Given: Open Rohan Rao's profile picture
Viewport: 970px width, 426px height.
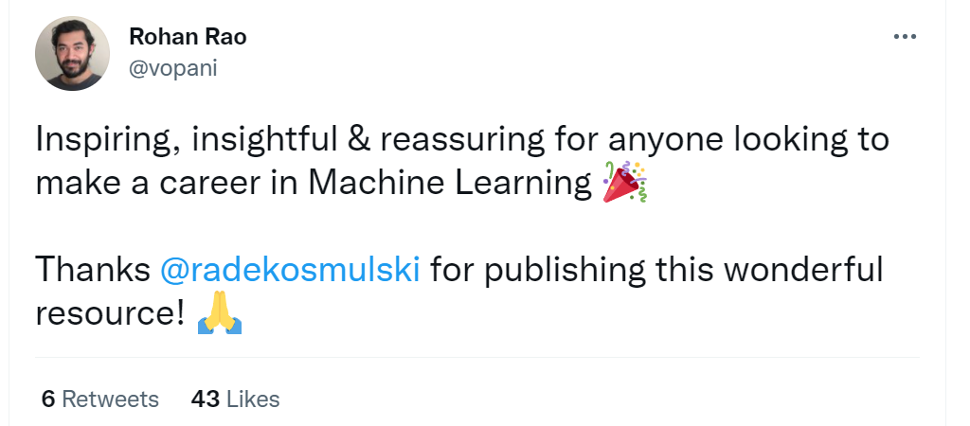Looking at the screenshot, I should 72,54.
